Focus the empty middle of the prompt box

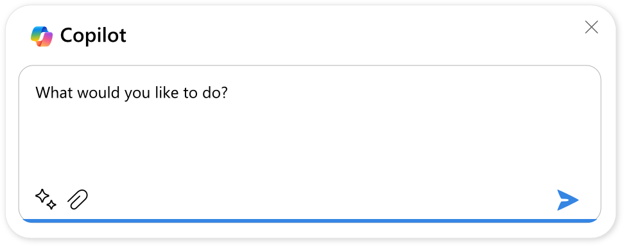(309, 143)
